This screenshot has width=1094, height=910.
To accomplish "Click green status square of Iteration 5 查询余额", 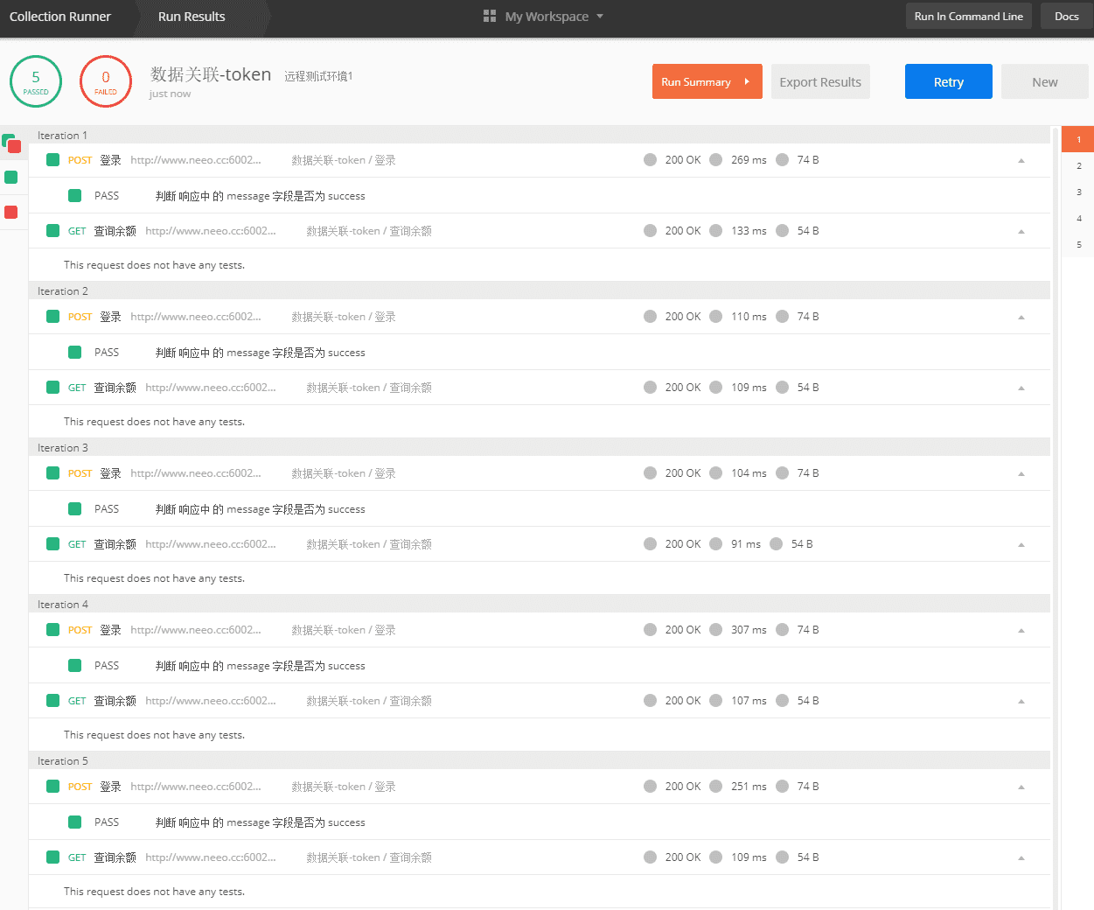I will click(53, 857).
